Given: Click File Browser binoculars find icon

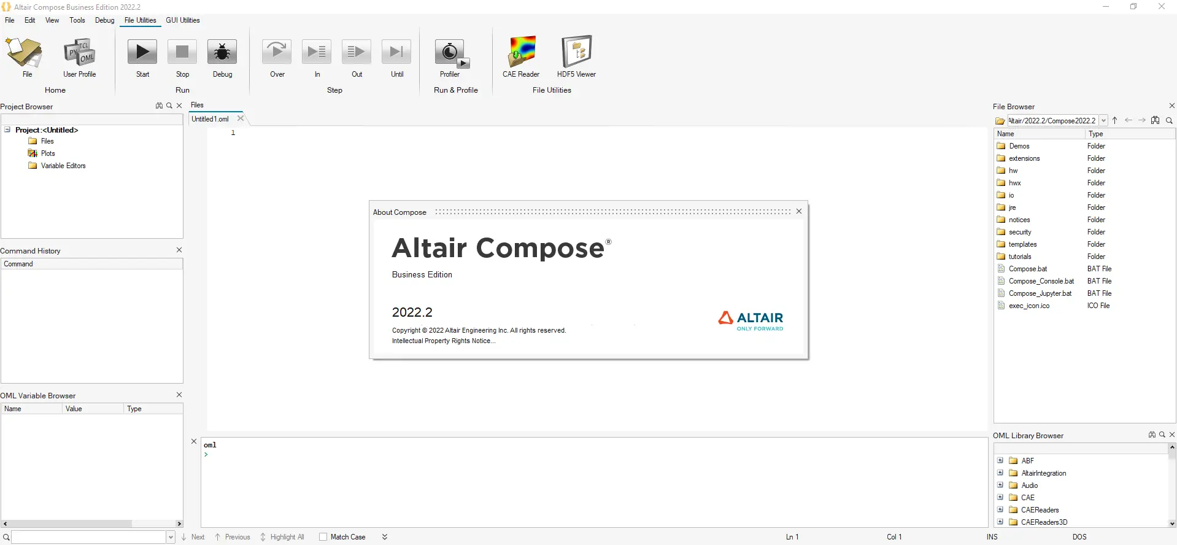Looking at the screenshot, I should tap(1156, 120).
